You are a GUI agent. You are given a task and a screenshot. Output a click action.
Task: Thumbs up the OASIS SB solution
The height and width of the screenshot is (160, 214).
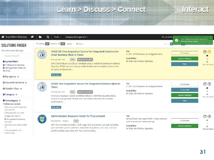point(207,55)
